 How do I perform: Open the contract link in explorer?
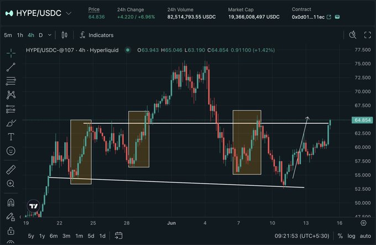329,17
